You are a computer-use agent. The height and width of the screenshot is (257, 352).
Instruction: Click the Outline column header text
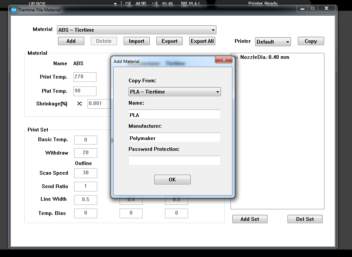[x=83, y=163]
